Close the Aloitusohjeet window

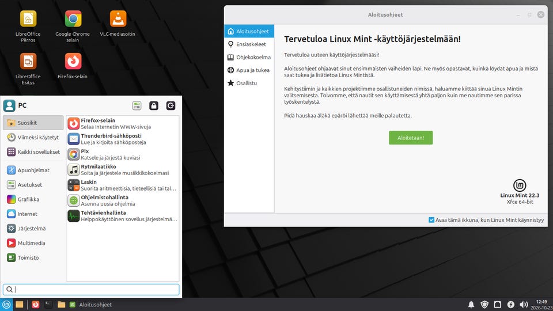(541, 14)
